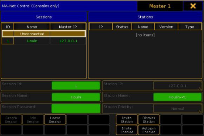
Task: Click the Version column header
Action: [x=166, y=27]
